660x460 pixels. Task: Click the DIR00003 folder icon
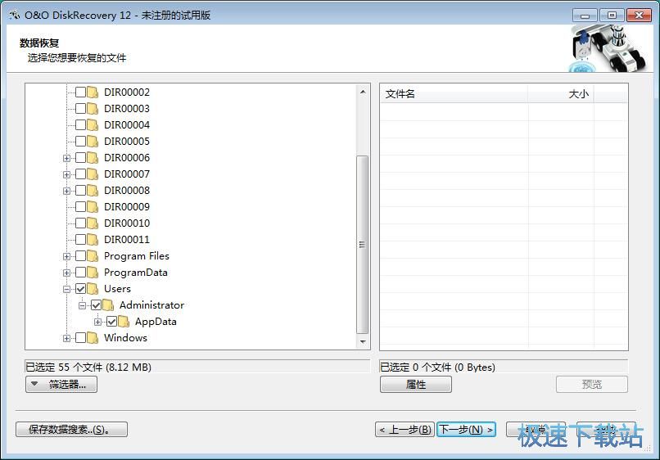[x=93, y=109]
